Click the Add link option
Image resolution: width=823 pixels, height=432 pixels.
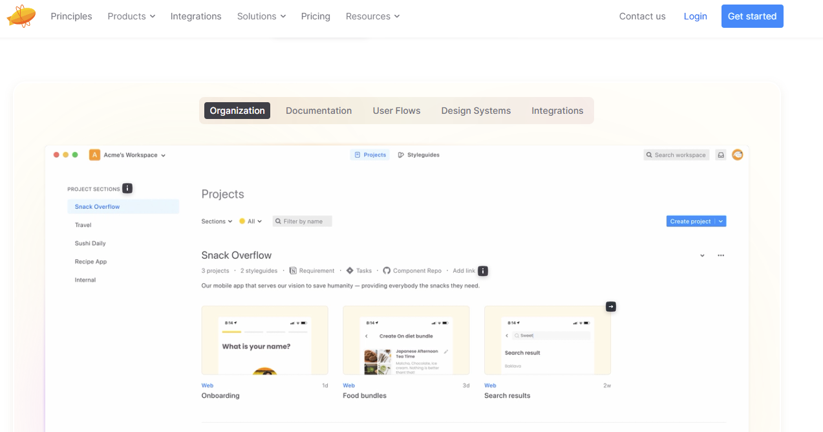tap(464, 271)
